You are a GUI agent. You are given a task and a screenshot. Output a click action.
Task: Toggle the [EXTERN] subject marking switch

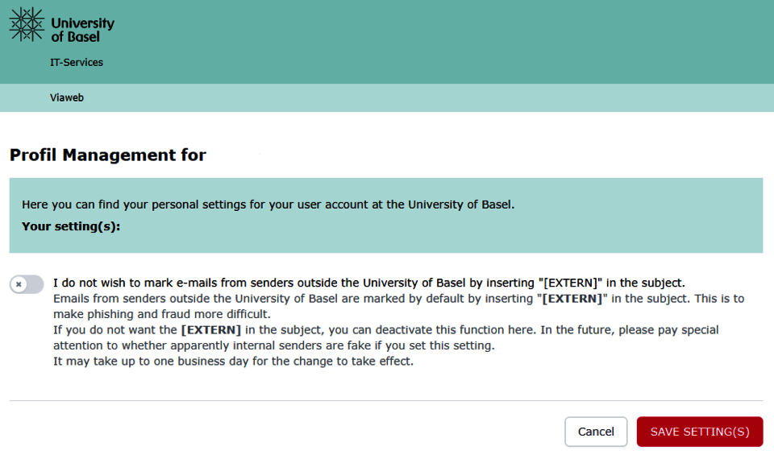[27, 284]
